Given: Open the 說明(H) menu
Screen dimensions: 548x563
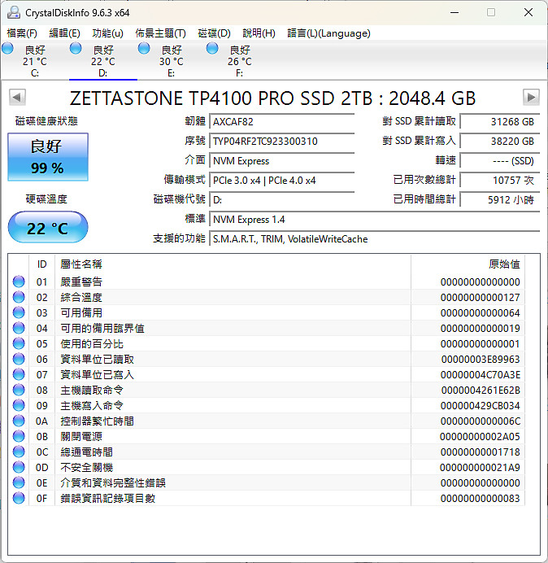Looking at the screenshot, I should tap(259, 33).
